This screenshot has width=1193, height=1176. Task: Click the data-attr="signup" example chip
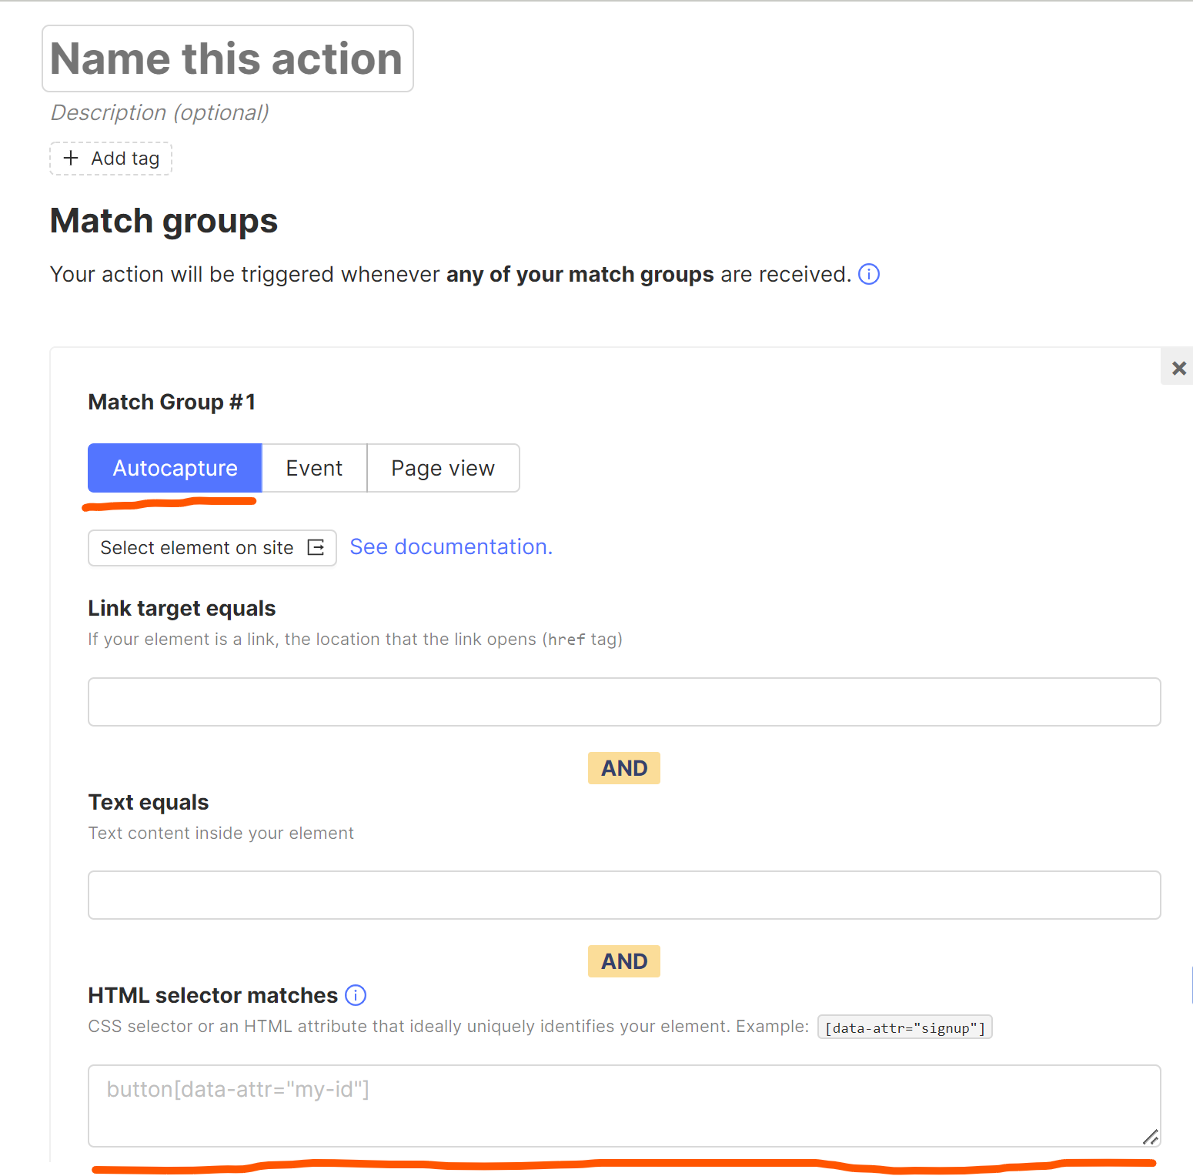click(904, 1027)
